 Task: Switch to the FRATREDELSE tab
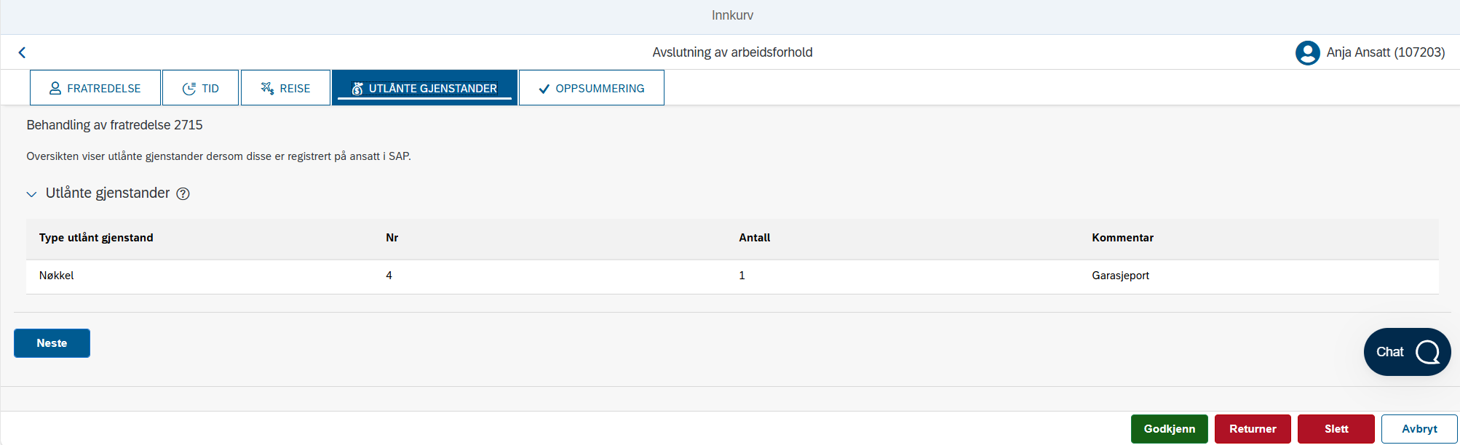(x=95, y=88)
